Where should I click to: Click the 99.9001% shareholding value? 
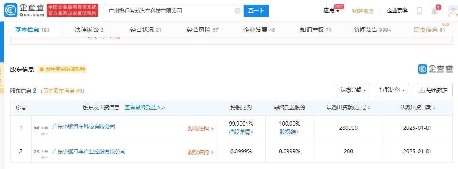pyautogui.click(x=241, y=124)
